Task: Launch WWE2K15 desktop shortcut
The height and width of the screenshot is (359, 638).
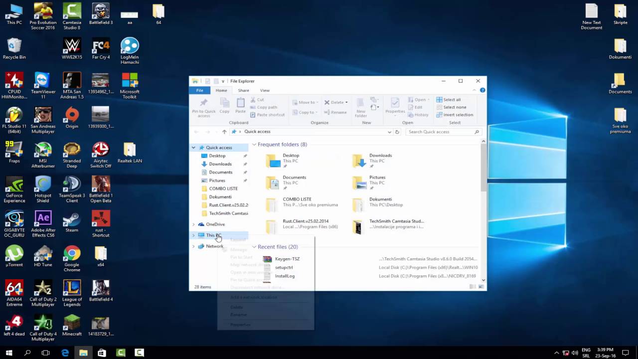Action: coord(72,49)
